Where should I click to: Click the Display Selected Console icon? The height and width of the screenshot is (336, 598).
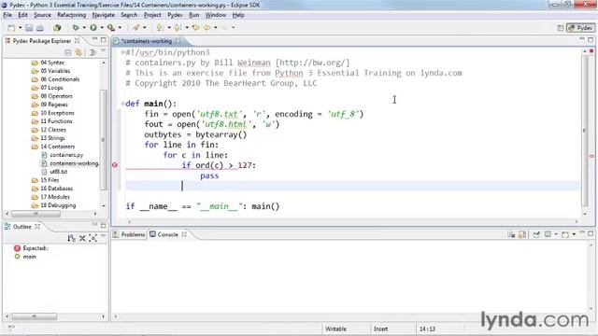[548, 234]
